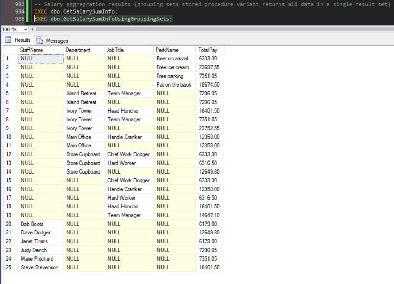Select row header number 1
This screenshot has width=394, height=284.
[x=10, y=58]
